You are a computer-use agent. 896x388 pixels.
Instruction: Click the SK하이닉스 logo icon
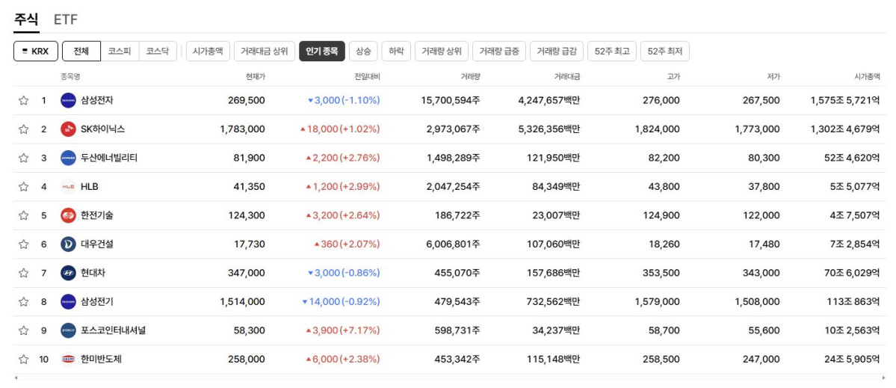68,129
